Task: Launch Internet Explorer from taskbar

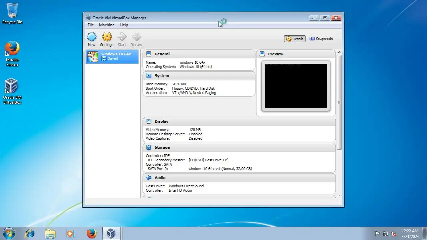Action: (x=30, y=233)
